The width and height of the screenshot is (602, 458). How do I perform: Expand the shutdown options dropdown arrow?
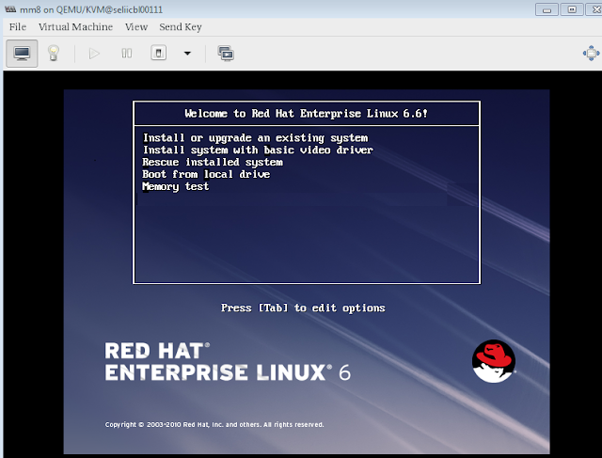(187, 54)
